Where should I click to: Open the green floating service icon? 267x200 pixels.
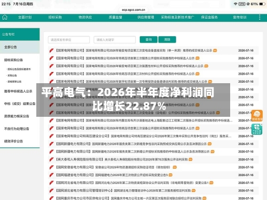(257, 129)
